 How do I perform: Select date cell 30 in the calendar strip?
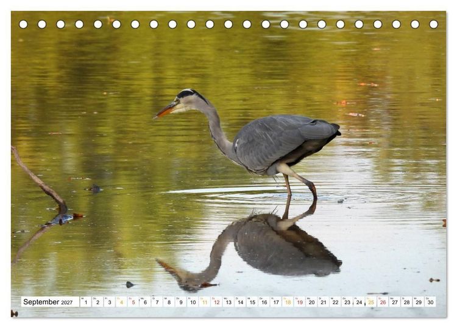[x=430, y=302]
